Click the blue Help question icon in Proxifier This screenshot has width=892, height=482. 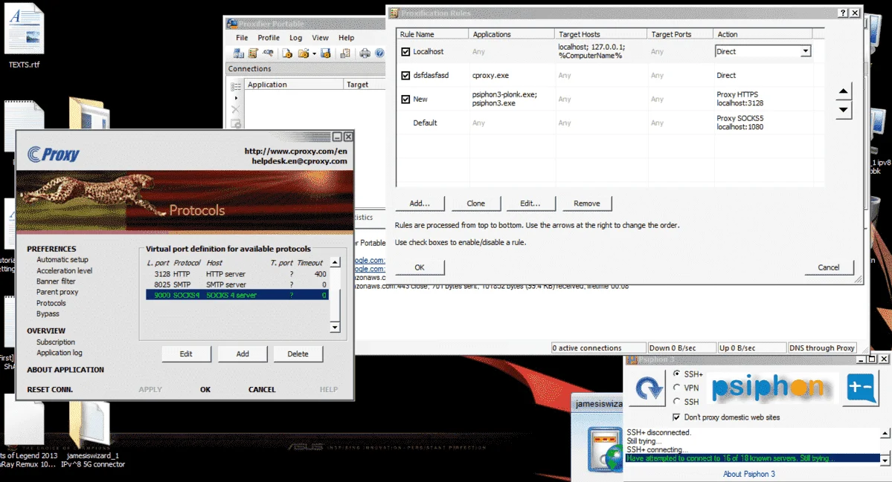[x=379, y=53]
